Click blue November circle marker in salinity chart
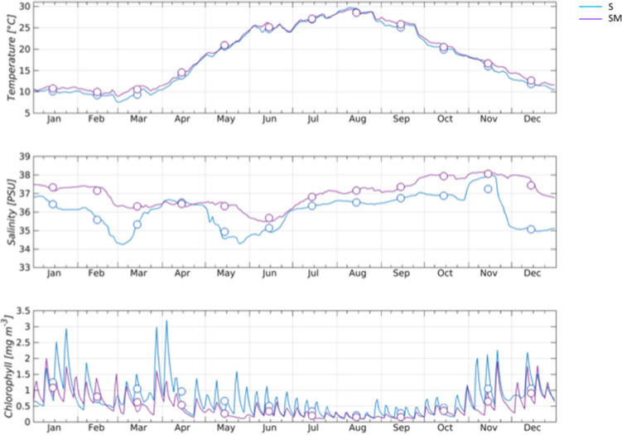The image size is (622, 435). pyautogui.click(x=488, y=189)
